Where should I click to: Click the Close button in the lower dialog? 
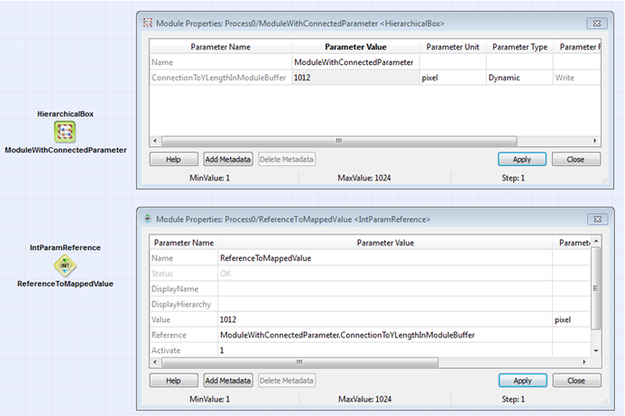click(576, 381)
